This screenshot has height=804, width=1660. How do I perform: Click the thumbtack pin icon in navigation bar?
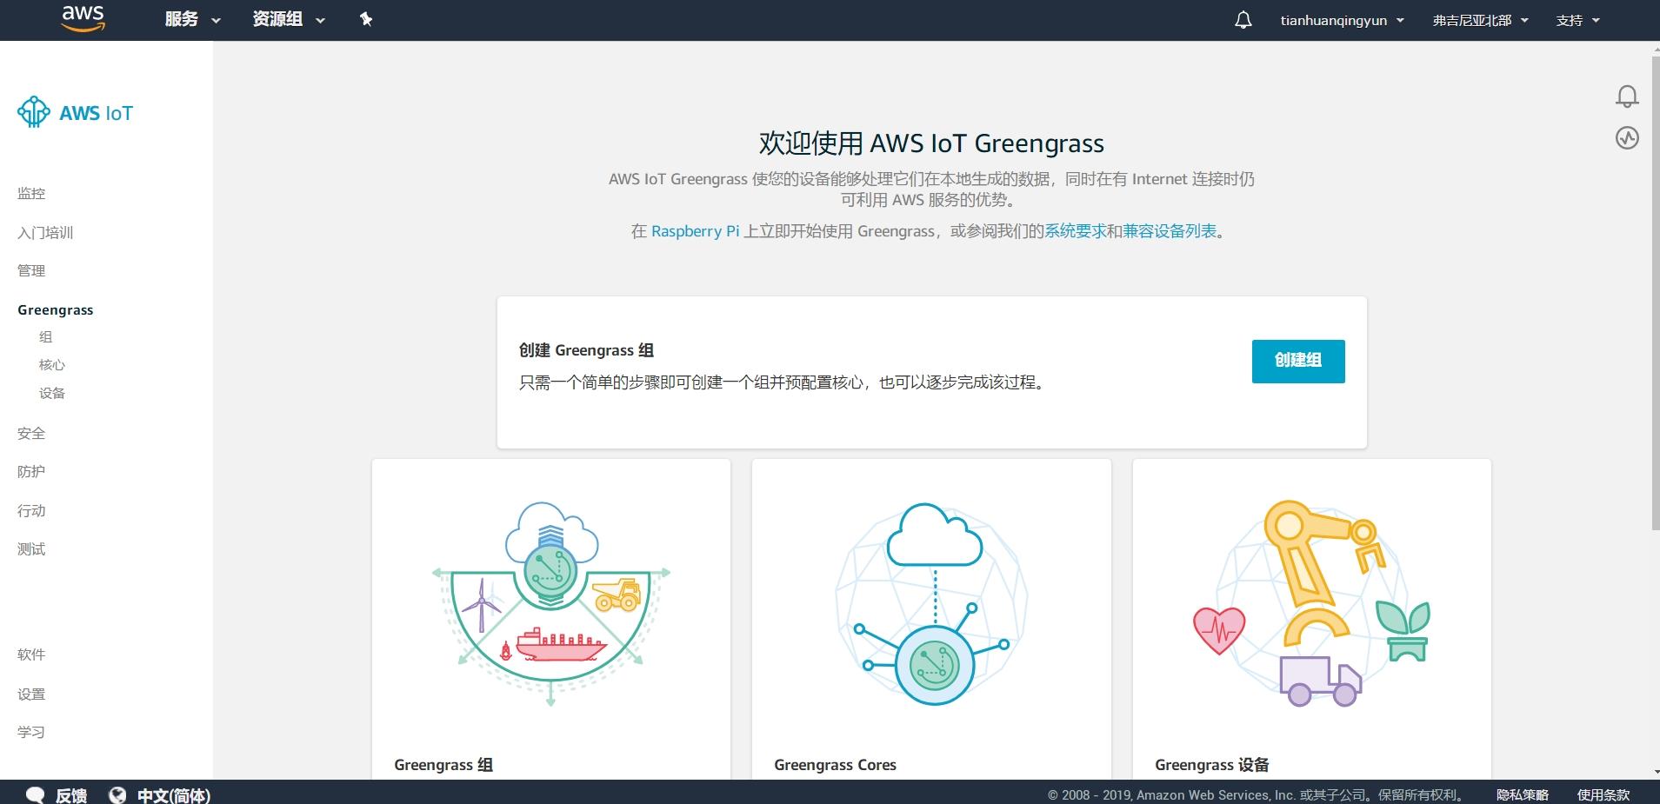(x=364, y=18)
